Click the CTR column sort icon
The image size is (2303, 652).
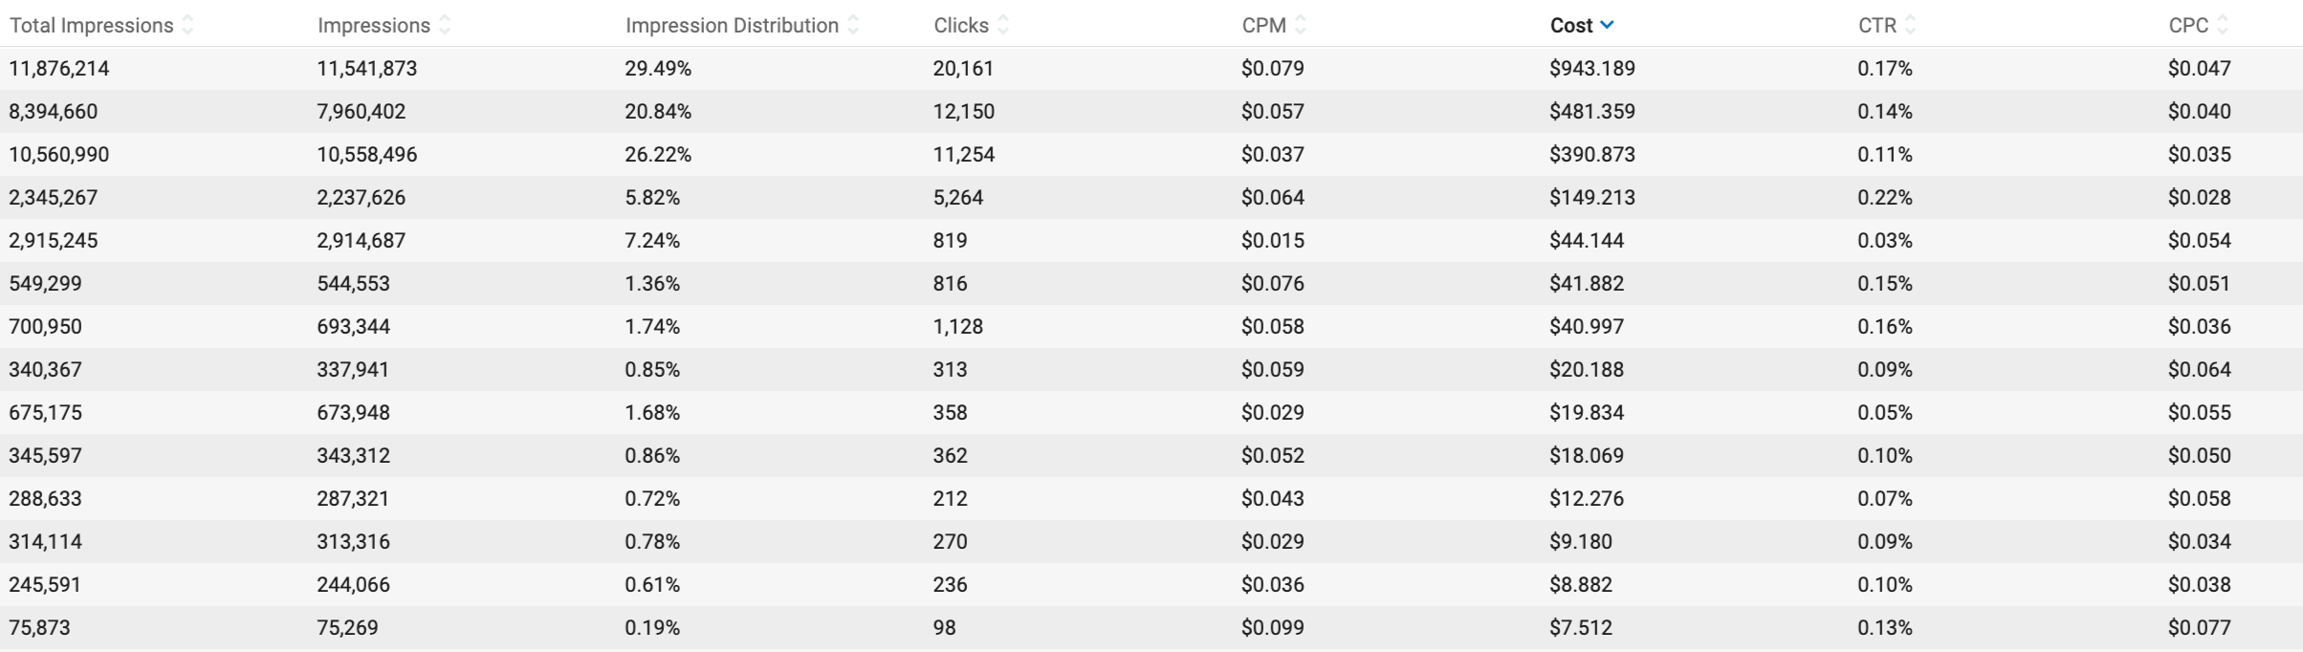coord(1911,26)
